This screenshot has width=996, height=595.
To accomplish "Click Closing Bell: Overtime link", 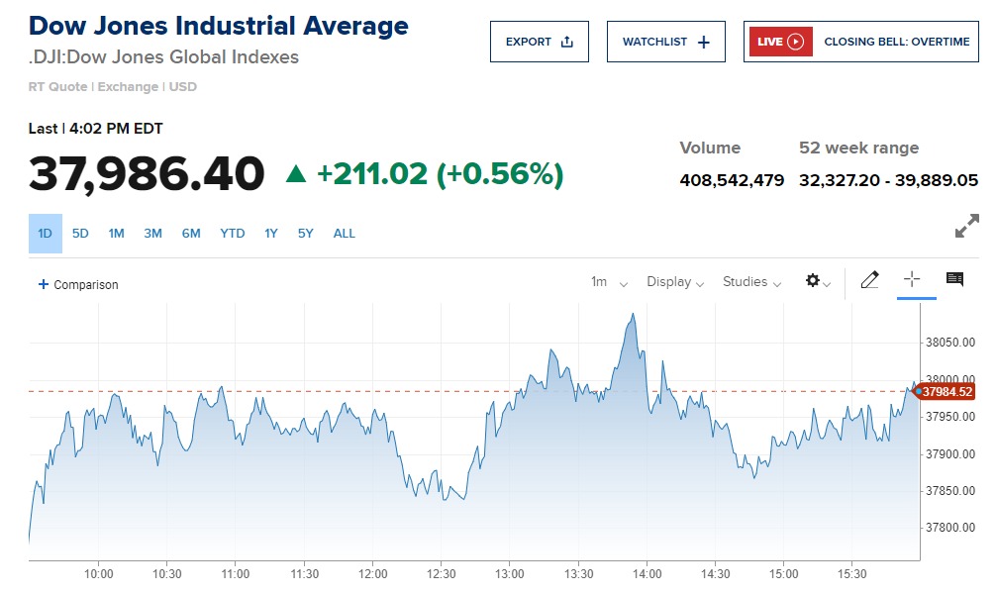I will click(896, 42).
